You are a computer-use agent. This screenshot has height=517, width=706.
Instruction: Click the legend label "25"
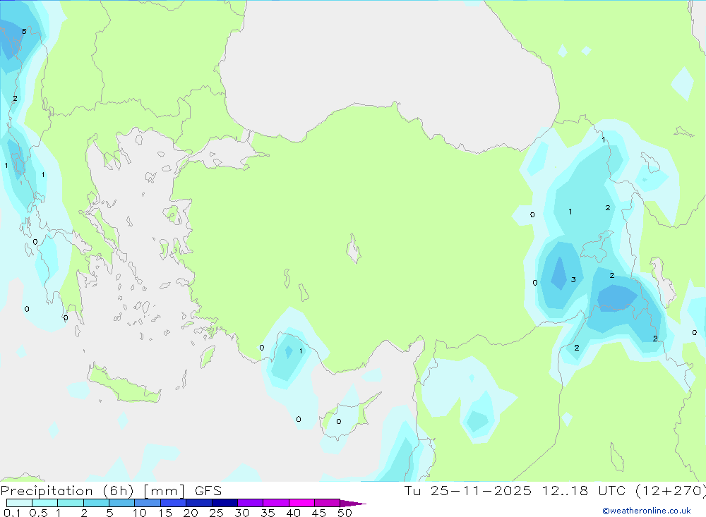(216, 513)
